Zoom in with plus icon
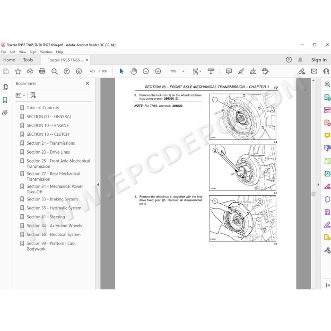 click(158, 71)
